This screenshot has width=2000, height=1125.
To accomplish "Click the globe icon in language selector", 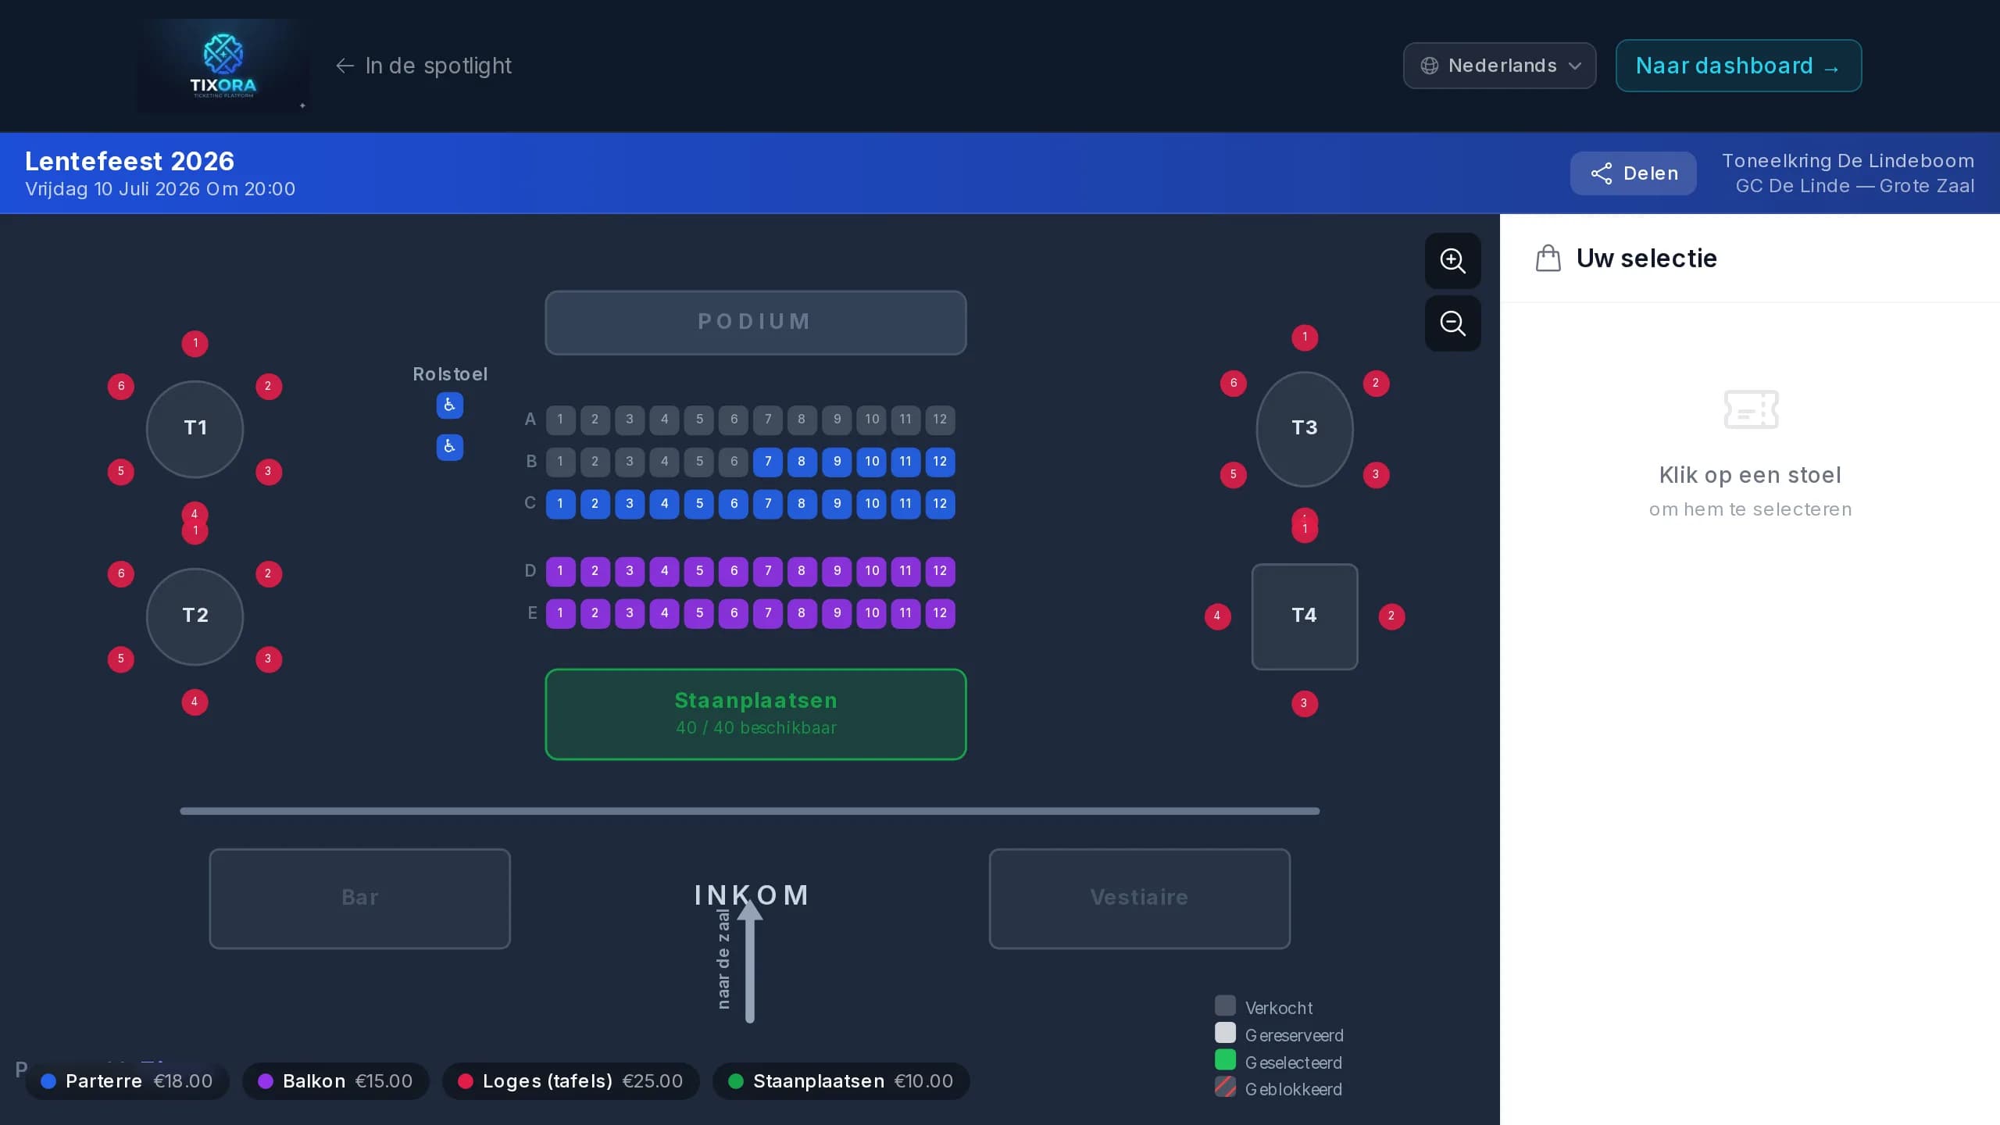I will (x=1429, y=66).
